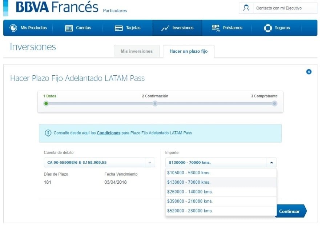Open the Condiciones link
Viewport: 322px width, 227px height.
pyautogui.click(x=108, y=133)
